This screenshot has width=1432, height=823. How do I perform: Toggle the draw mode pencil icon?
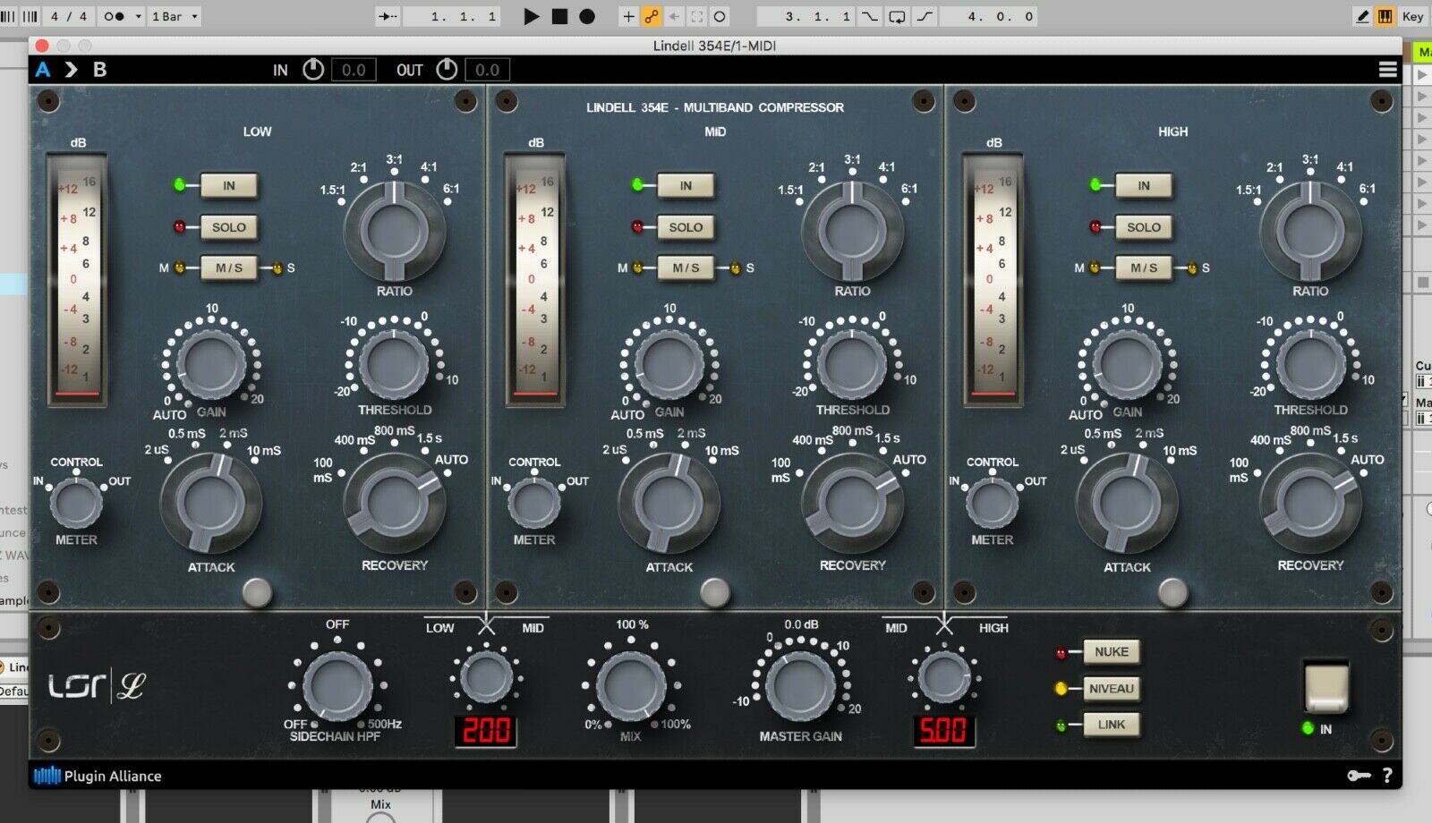click(x=1362, y=16)
